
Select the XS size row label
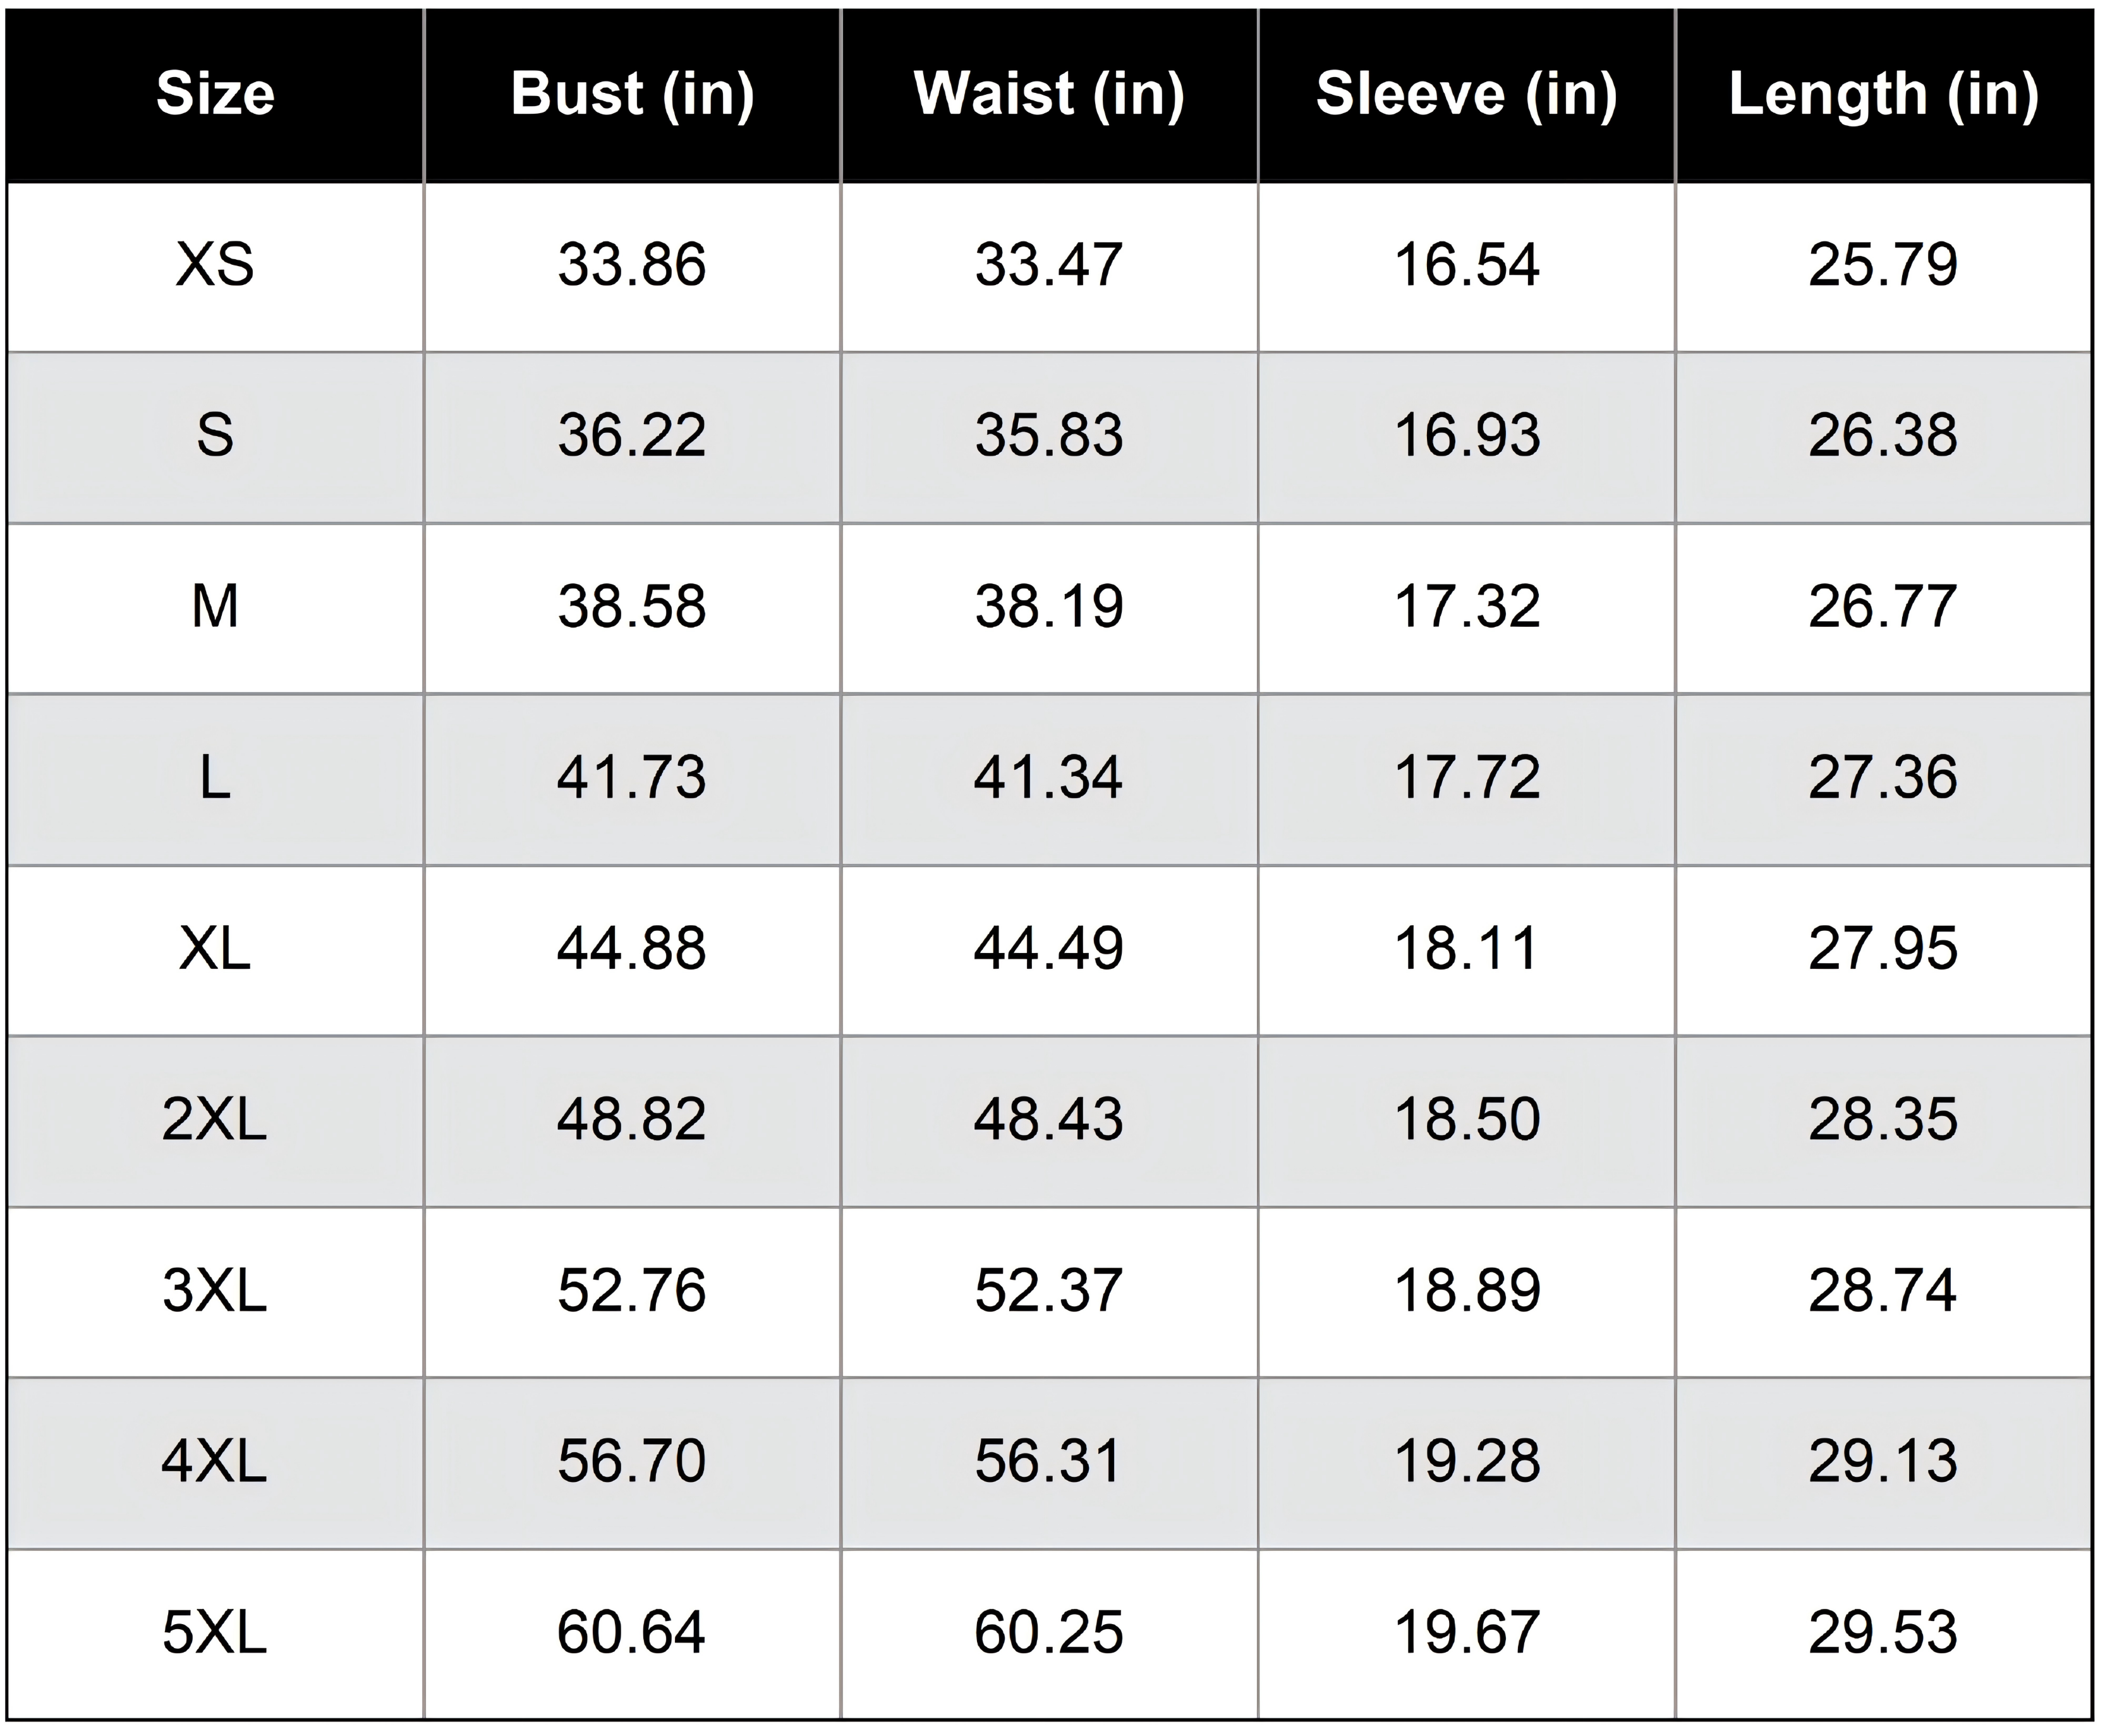click(x=215, y=267)
